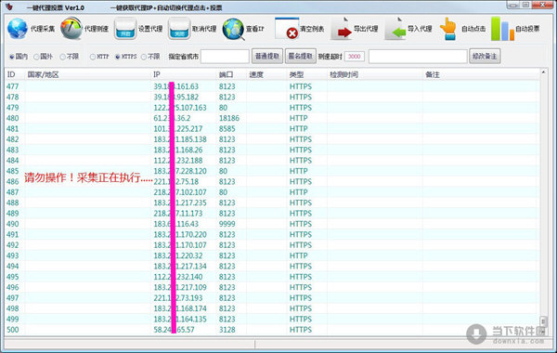Click port 8123 in row 483
The height and width of the screenshot is (353, 557).
[x=227, y=150]
